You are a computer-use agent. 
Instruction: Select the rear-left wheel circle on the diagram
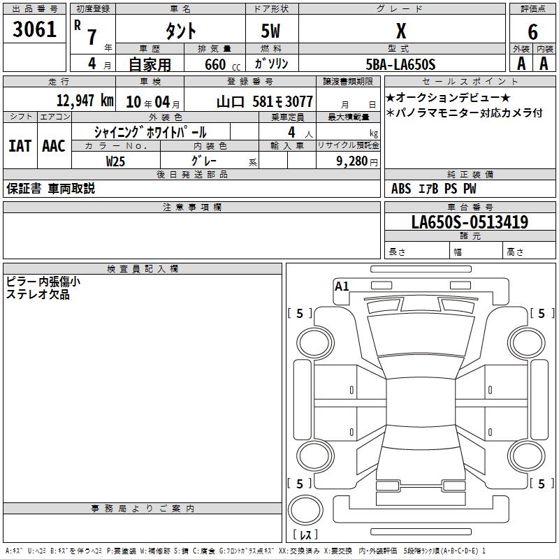click(315, 456)
